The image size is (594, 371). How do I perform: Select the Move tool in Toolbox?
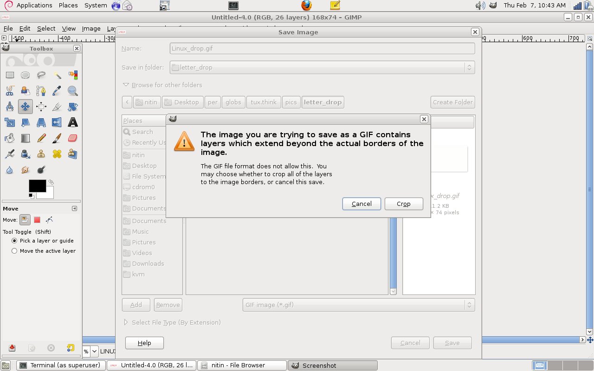click(x=26, y=107)
